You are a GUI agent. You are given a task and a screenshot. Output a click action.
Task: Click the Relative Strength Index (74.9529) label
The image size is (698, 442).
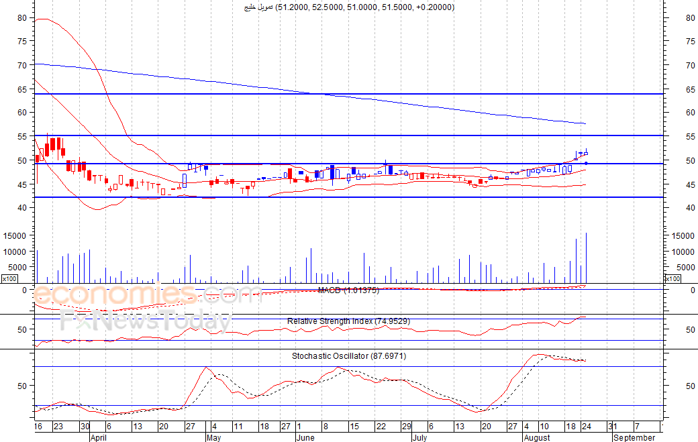point(348,321)
